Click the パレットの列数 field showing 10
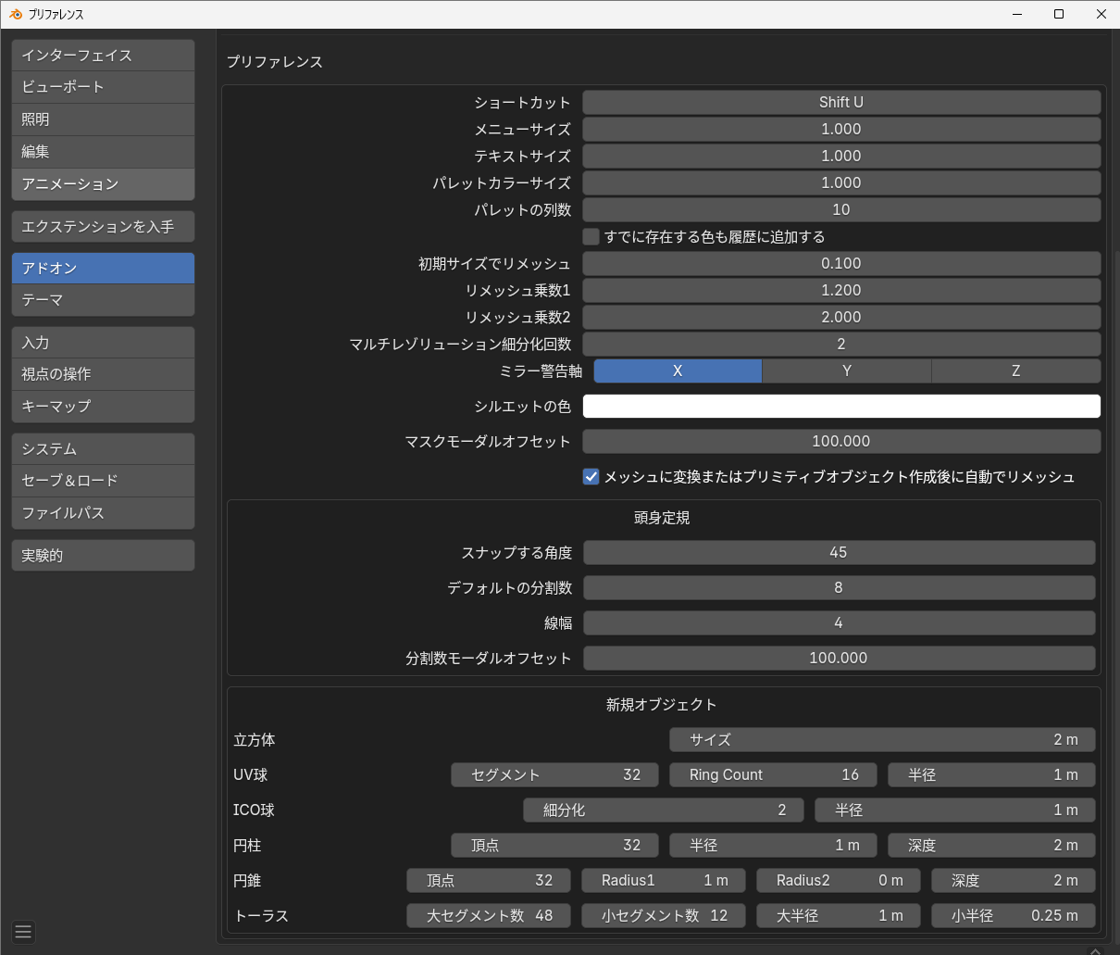 (841, 210)
